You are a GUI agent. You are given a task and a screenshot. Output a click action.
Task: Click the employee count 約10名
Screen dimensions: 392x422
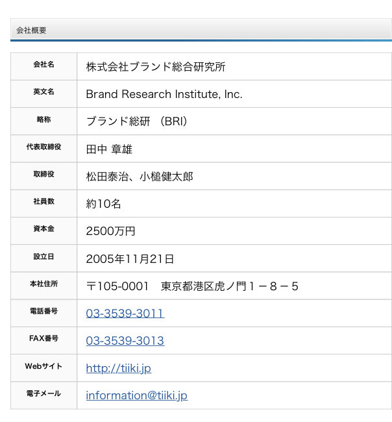tap(103, 204)
